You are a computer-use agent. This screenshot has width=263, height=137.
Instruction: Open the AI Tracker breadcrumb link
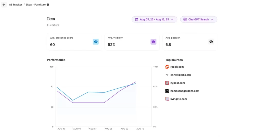pyautogui.click(x=16, y=5)
